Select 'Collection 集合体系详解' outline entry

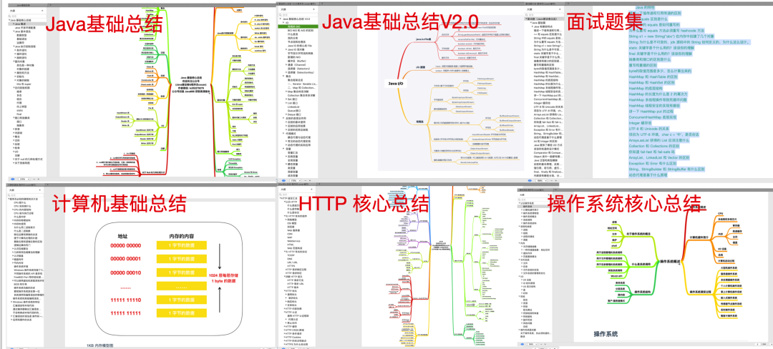[x=301, y=95]
